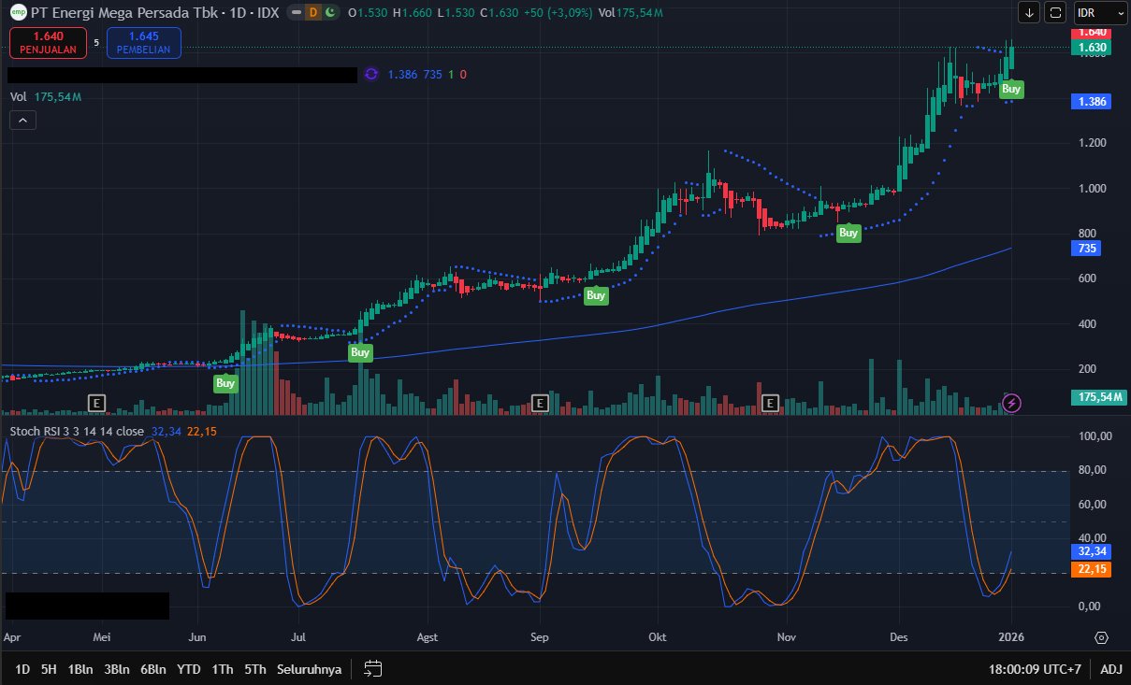Click the PT Energi Mega Persada symbol logo

[x=18, y=13]
